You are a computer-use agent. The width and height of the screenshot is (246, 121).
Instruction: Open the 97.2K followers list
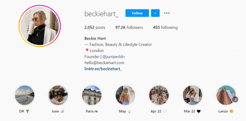(129, 28)
